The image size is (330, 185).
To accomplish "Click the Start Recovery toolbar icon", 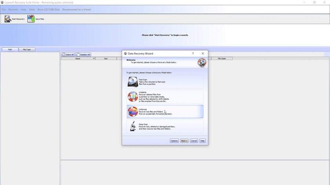I will point(8,19).
